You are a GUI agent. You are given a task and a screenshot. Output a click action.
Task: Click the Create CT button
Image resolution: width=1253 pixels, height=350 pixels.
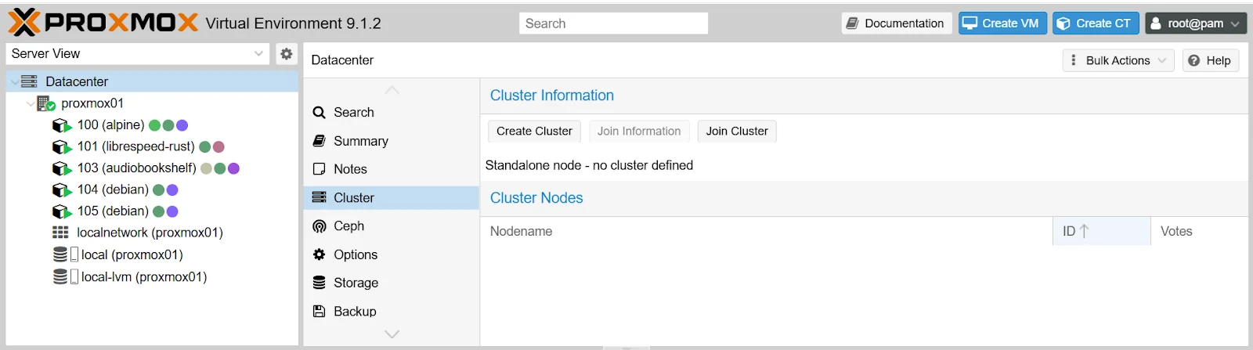point(1095,23)
